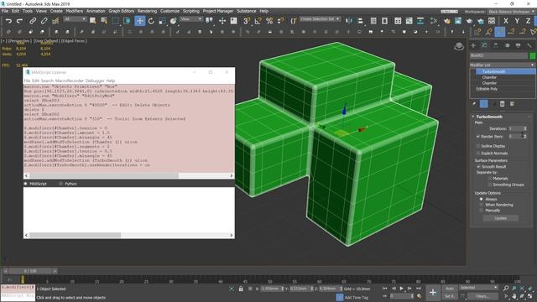537x302 pixels.
Task: Select the Always update option
Action: 481,199
